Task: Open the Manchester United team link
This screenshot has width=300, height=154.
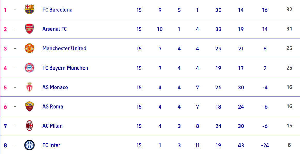Action: (x=64, y=48)
